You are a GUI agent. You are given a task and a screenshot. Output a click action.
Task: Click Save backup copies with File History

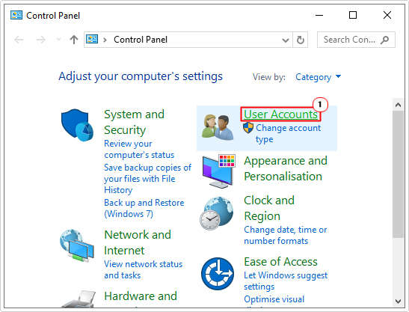point(147,179)
